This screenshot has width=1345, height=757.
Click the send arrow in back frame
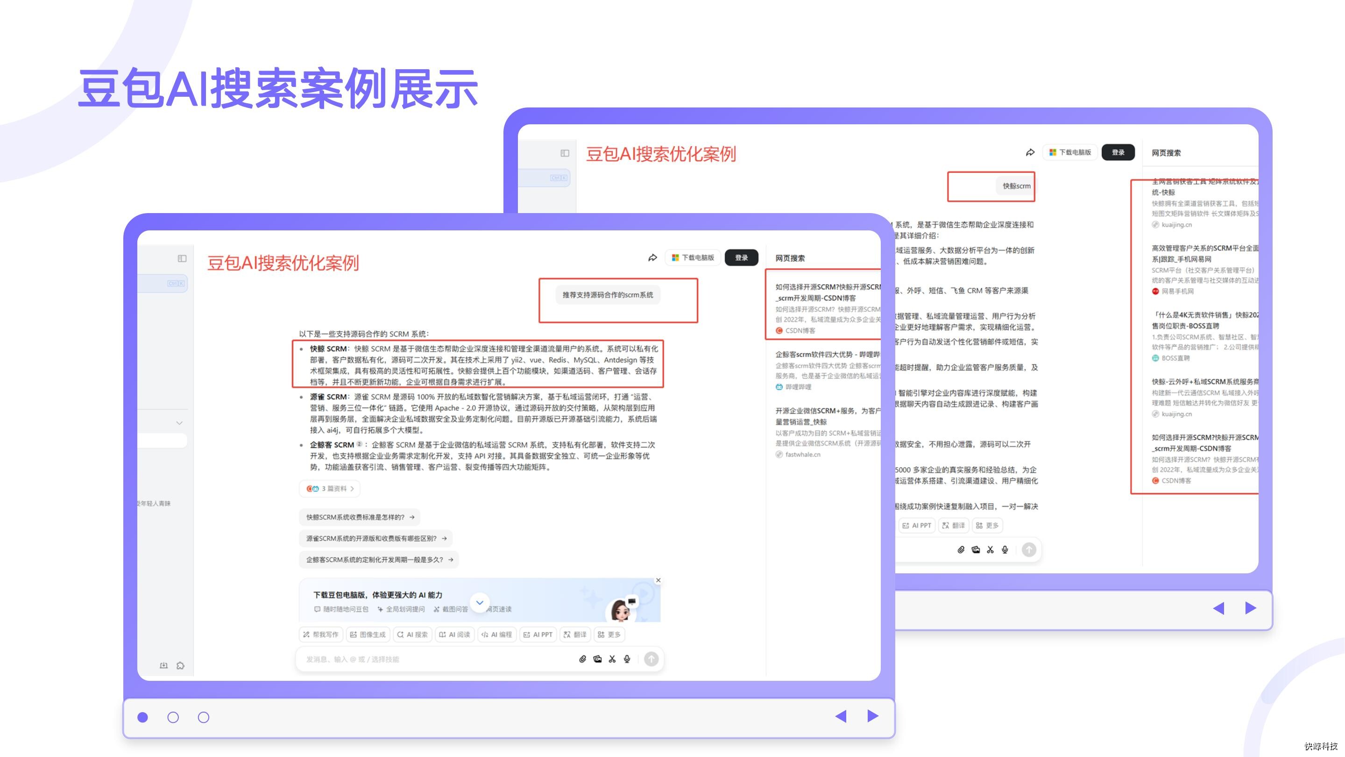tap(1029, 550)
